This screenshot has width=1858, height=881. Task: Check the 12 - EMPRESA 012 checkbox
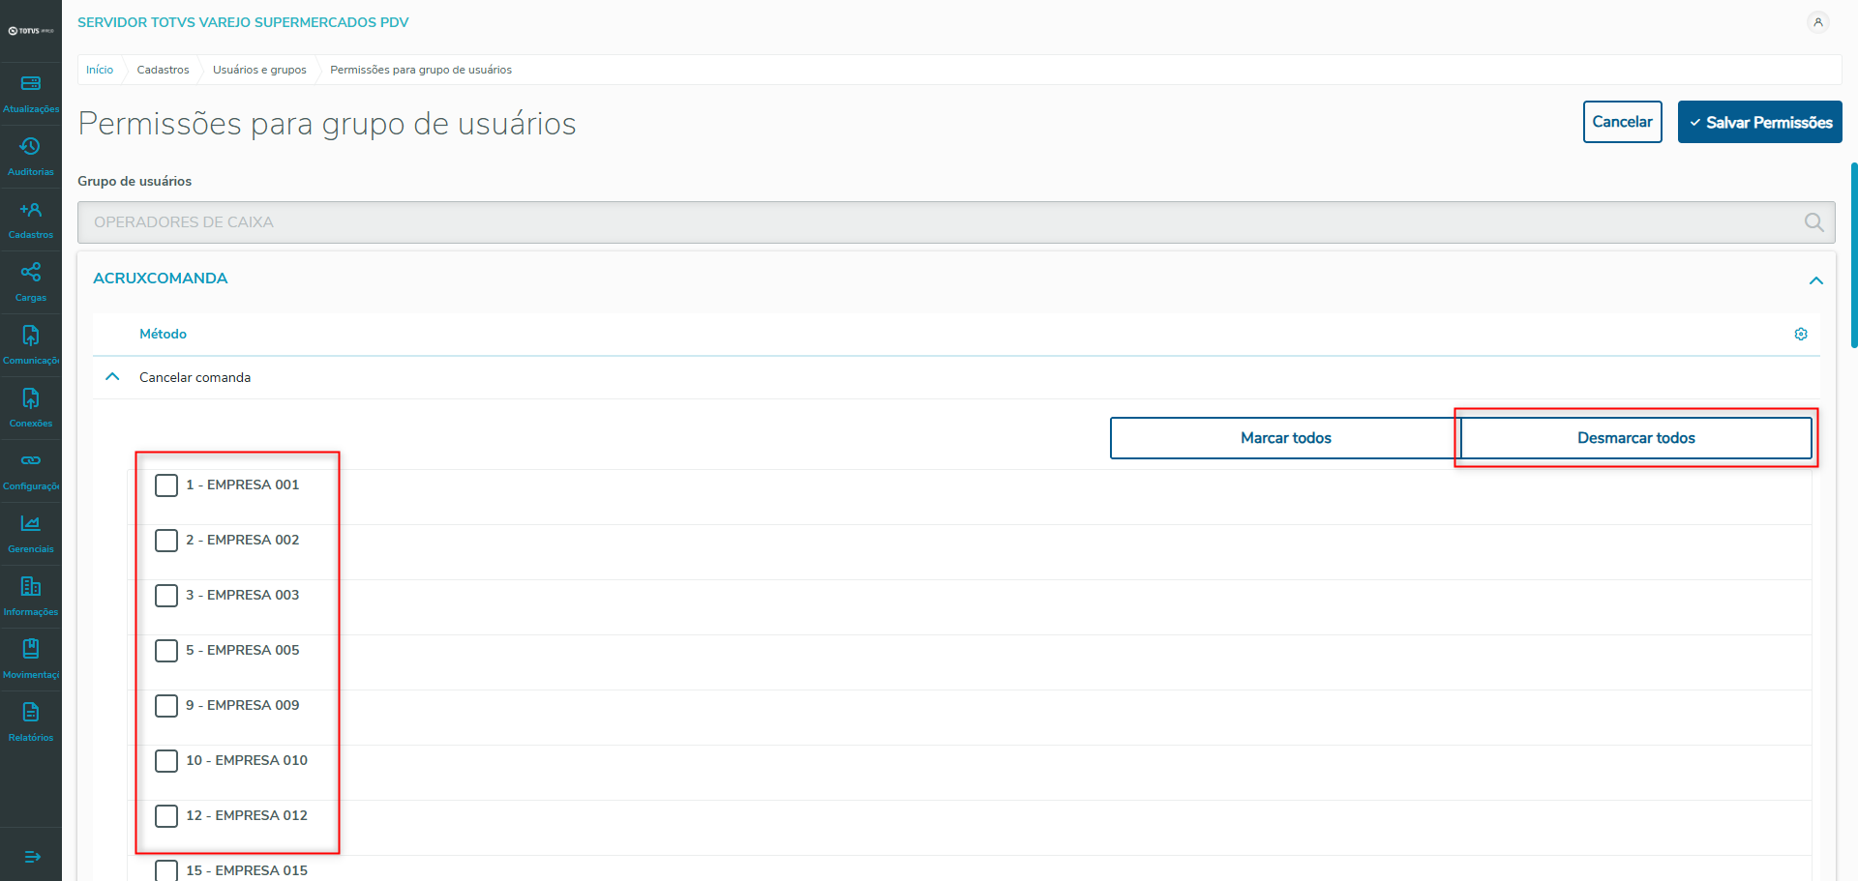tap(166, 816)
